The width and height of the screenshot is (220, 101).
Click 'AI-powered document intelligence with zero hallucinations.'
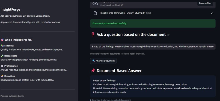coord(31,22)
